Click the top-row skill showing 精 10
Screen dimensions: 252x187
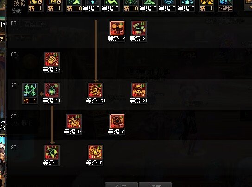(x=131, y=5)
